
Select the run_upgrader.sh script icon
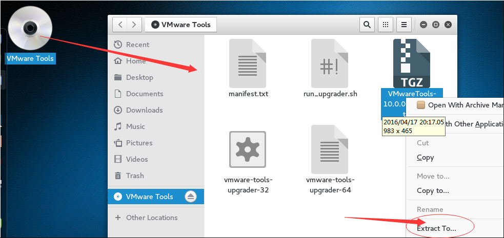[x=330, y=63]
